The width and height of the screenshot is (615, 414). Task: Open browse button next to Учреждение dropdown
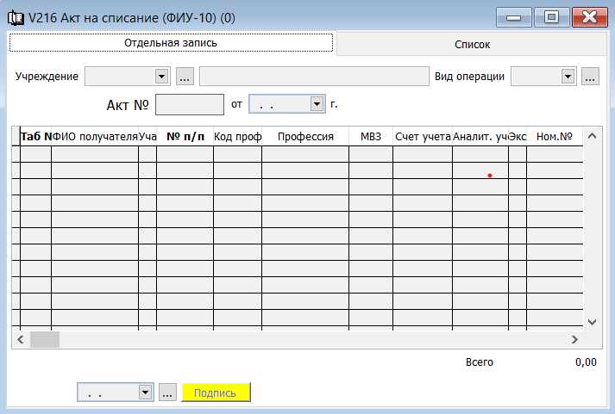[185, 77]
